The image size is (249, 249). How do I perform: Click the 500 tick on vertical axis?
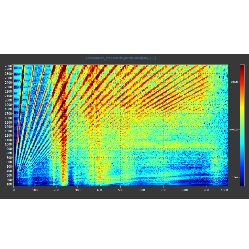click(9, 166)
